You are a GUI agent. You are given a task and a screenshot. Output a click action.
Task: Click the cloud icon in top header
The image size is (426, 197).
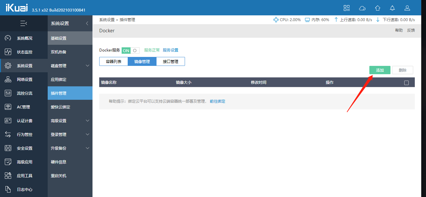point(362,8)
